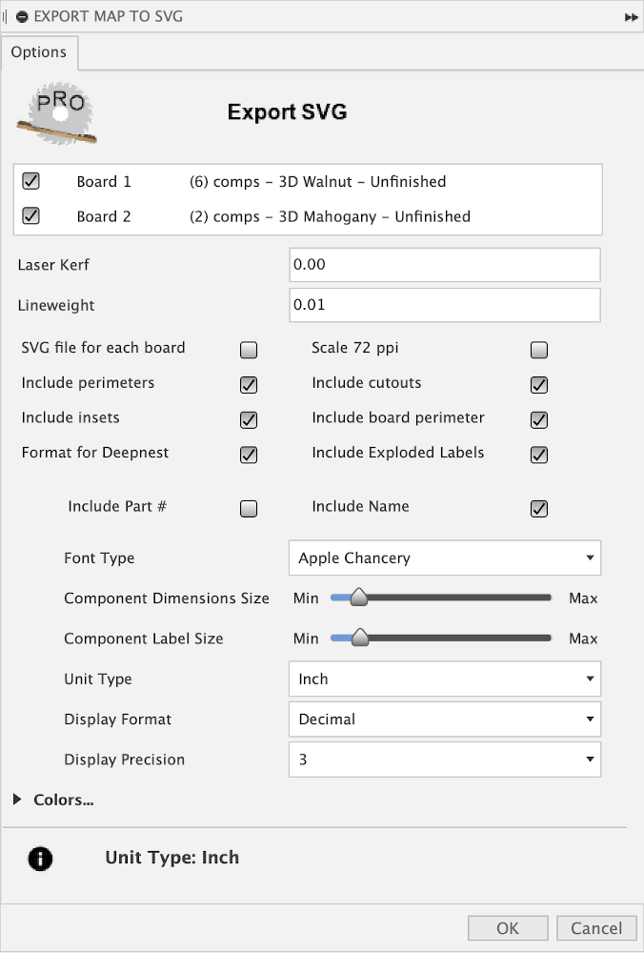
Task: Enable Scale 72 ppi checkbox
Action: [x=539, y=350]
